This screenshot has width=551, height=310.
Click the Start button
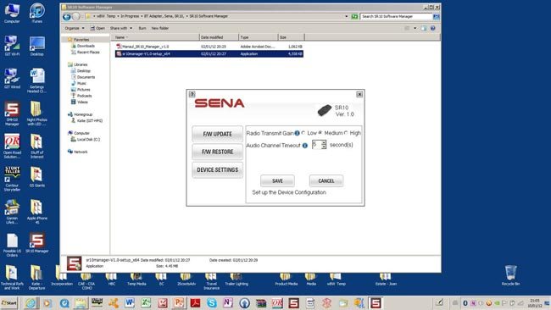coord(8,303)
